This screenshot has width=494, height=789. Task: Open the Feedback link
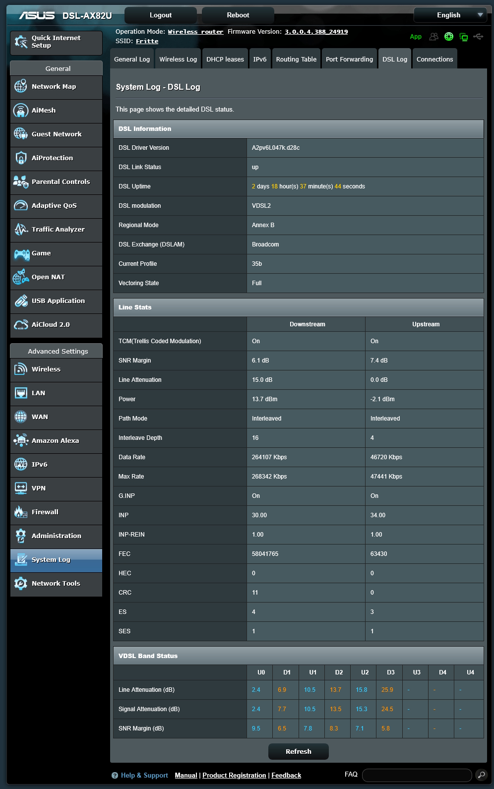pyautogui.click(x=286, y=776)
